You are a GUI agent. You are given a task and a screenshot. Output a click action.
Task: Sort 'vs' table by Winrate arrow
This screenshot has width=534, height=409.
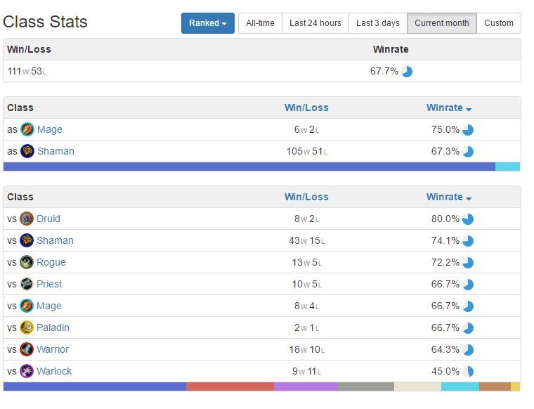(469, 199)
